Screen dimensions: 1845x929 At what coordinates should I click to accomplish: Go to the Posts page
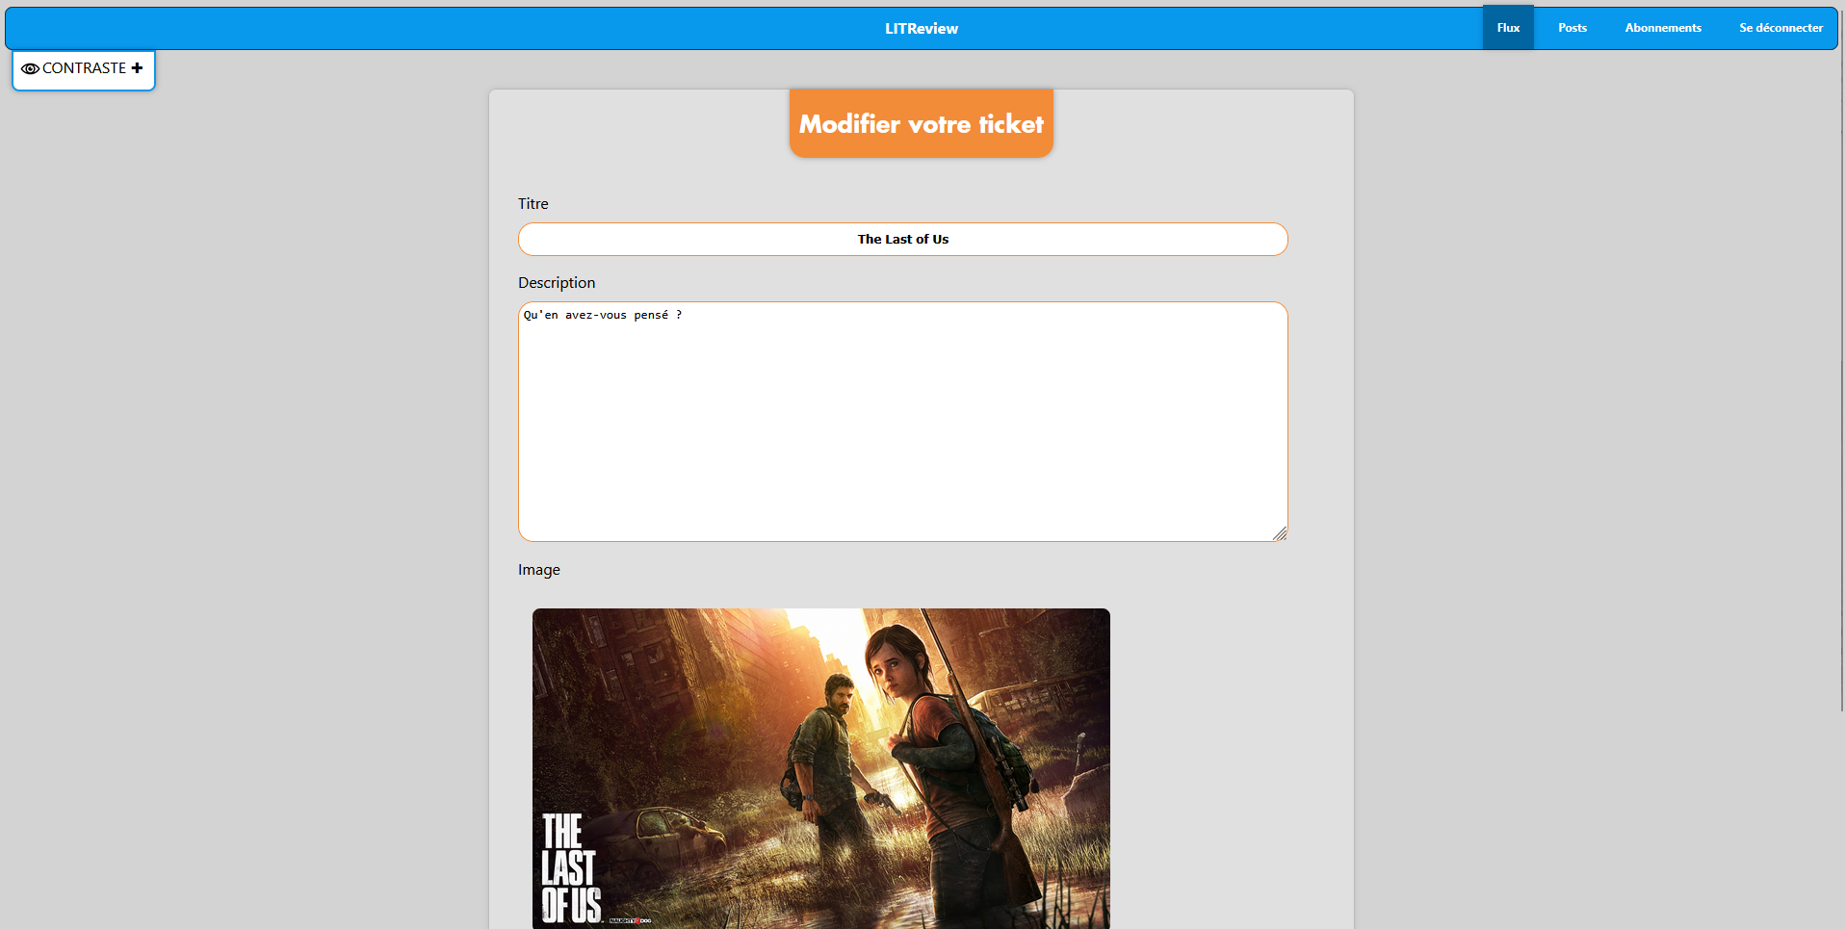click(x=1572, y=28)
